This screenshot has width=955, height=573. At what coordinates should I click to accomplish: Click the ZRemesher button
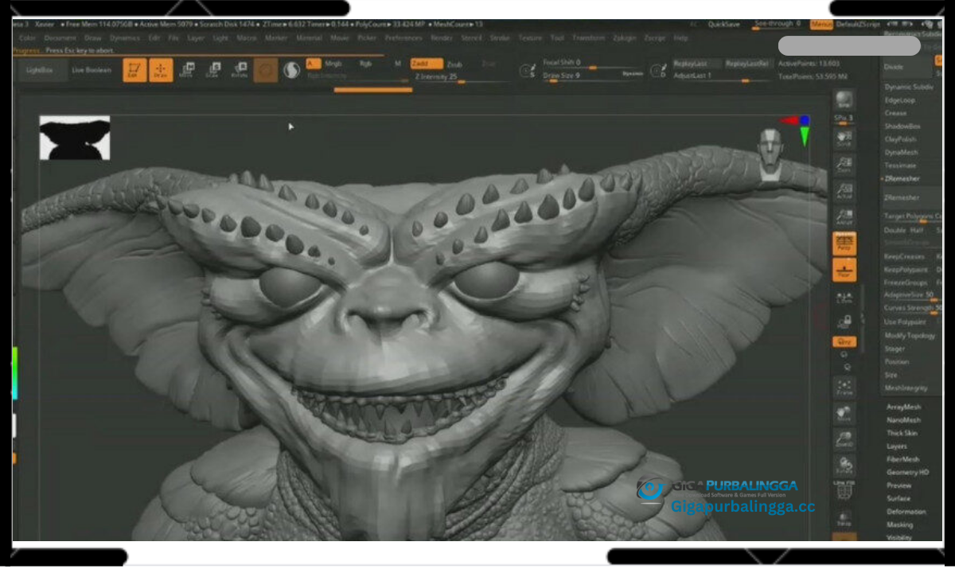911,197
